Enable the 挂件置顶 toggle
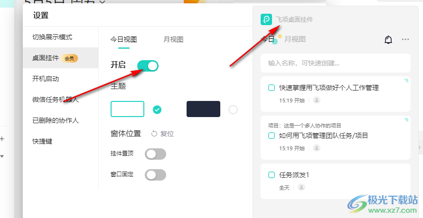This screenshot has height=218, width=423. 155,154
